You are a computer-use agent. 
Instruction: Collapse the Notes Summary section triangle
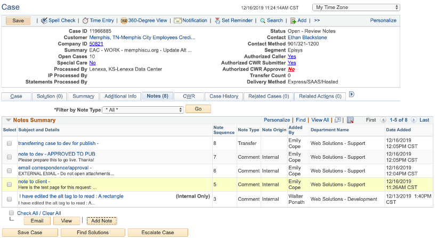click(9, 120)
